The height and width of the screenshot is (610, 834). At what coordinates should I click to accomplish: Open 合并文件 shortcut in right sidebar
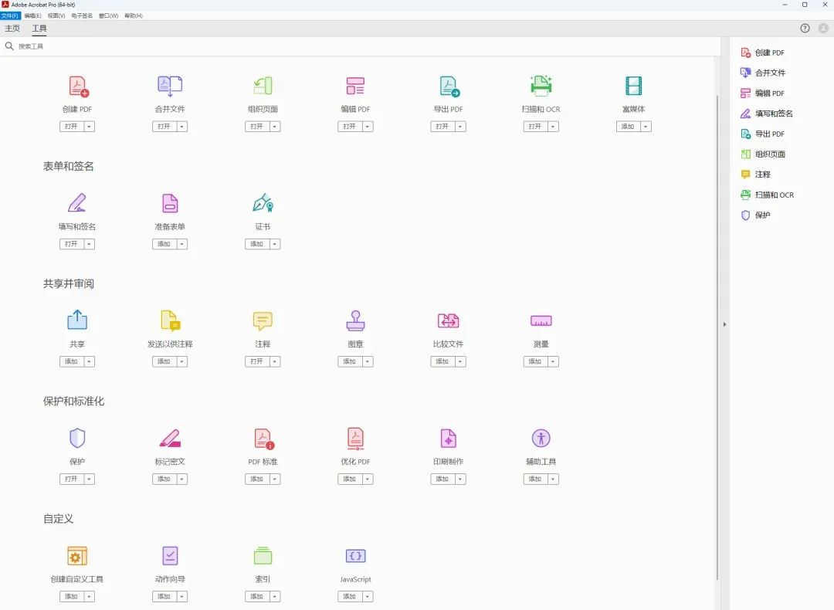coord(763,73)
